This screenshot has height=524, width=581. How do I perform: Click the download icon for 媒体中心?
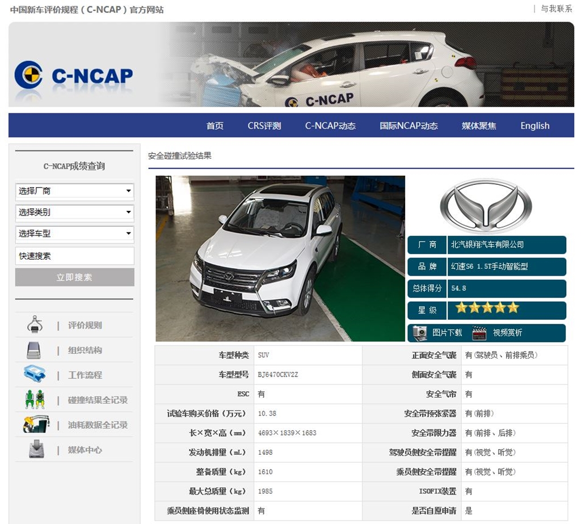pos(36,449)
